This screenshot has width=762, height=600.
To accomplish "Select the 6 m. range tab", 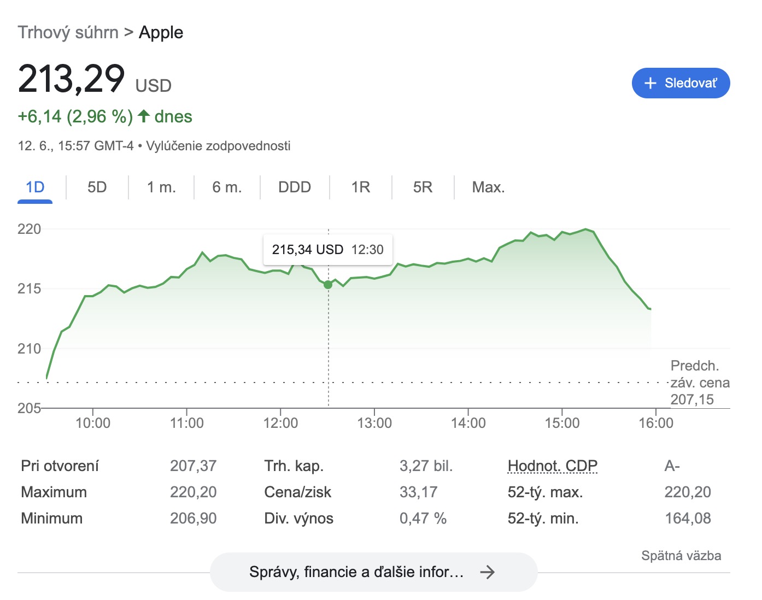I will [227, 187].
